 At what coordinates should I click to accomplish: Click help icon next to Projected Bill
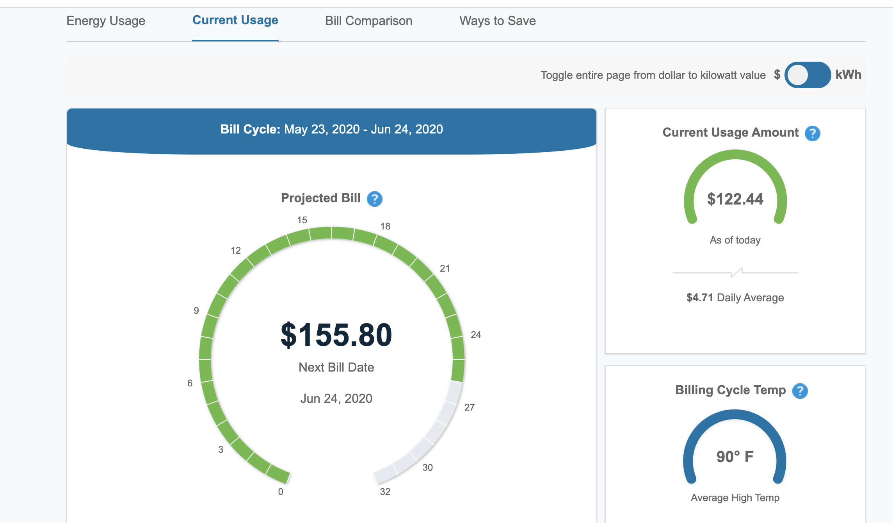374,199
